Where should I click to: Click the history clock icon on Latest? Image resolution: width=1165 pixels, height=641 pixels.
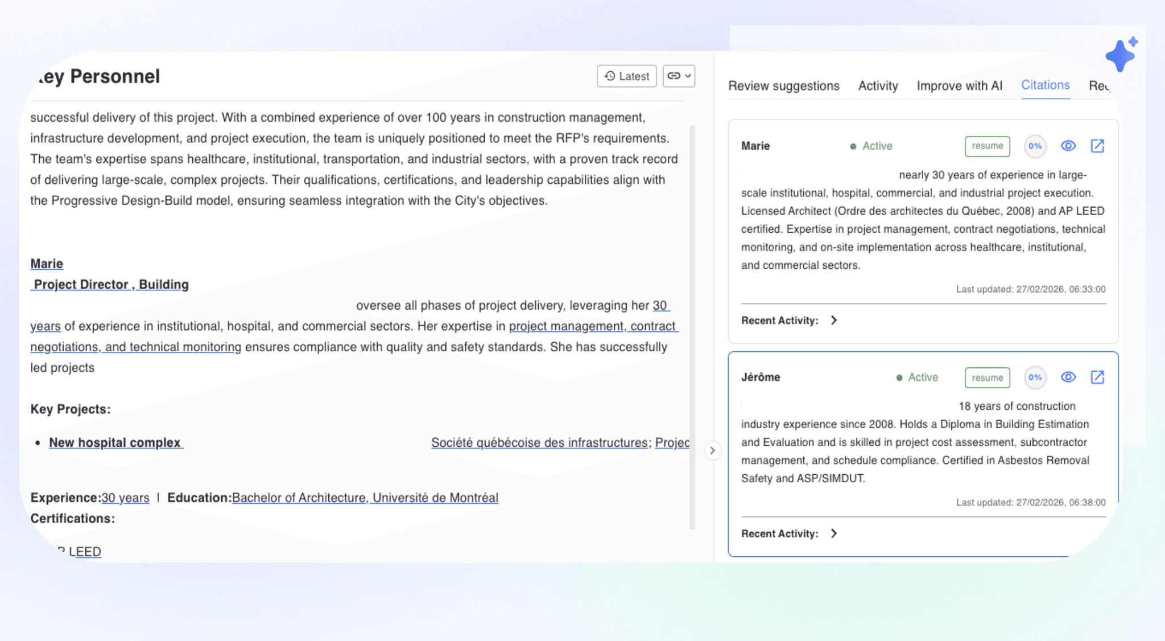click(610, 76)
